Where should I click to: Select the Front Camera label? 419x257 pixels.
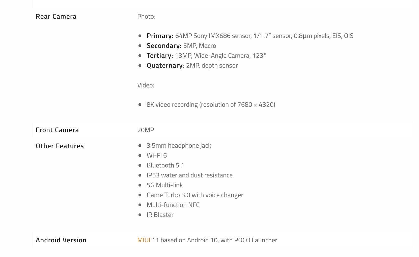57,130
